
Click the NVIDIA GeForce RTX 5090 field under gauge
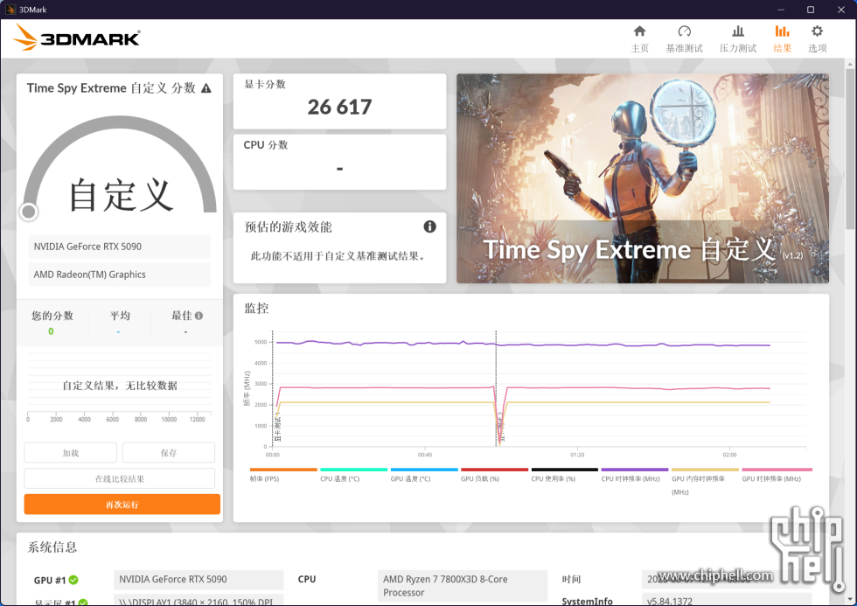tap(119, 247)
